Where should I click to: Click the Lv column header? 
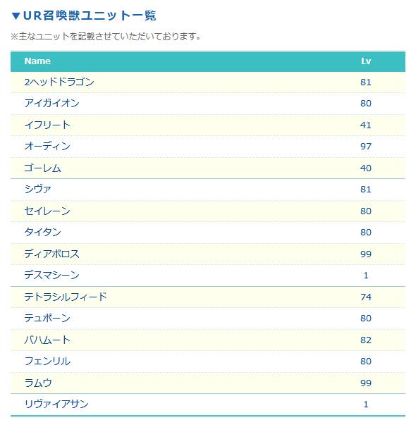pos(366,61)
